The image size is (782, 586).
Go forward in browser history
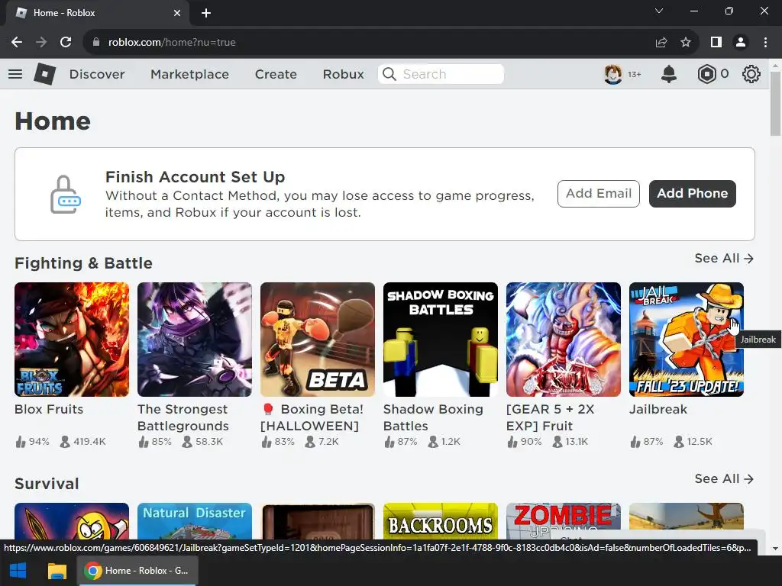coord(41,43)
